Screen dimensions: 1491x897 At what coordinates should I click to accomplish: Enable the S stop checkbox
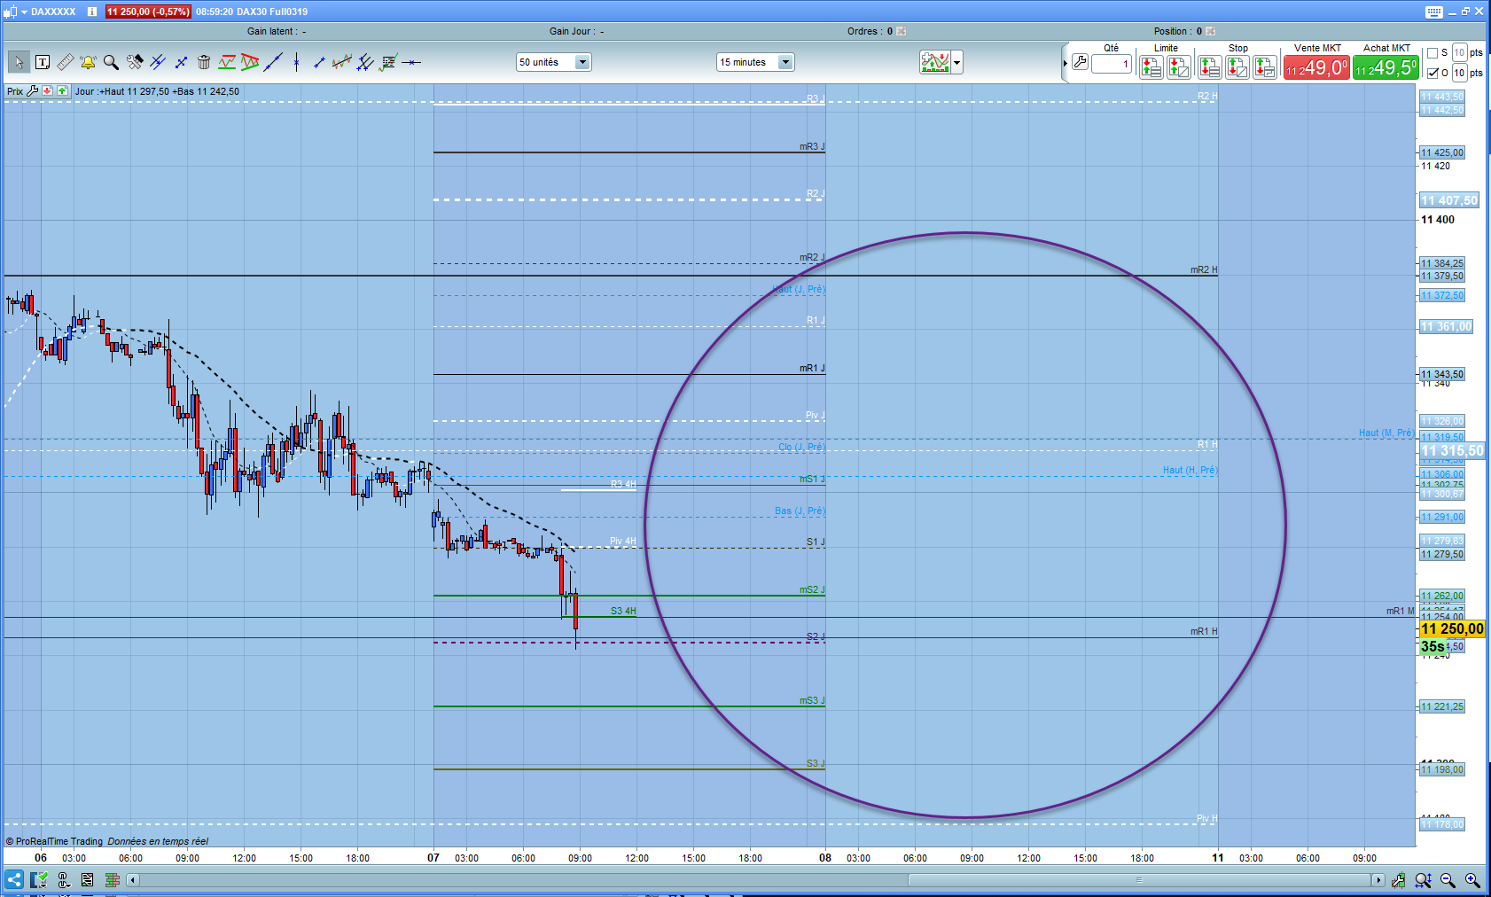point(1432,53)
